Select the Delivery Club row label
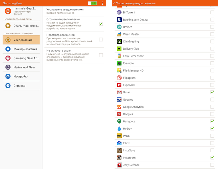This screenshot has height=169, width=218. coord(131,49)
